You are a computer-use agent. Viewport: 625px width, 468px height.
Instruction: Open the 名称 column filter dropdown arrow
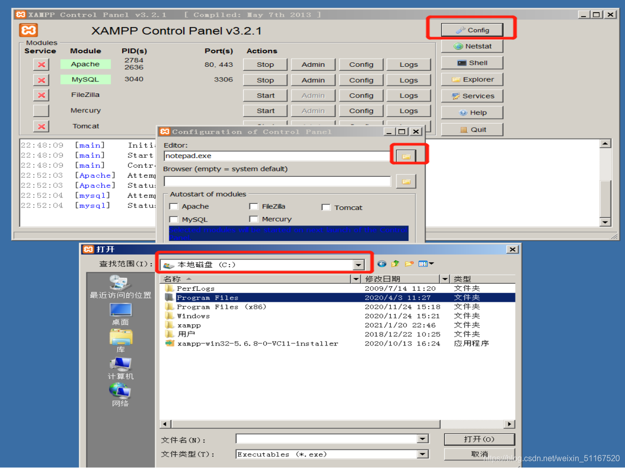pyautogui.click(x=356, y=279)
